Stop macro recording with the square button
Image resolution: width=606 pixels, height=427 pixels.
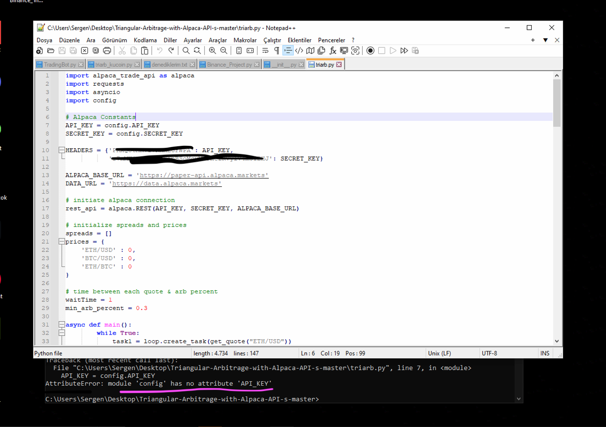point(381,51)
